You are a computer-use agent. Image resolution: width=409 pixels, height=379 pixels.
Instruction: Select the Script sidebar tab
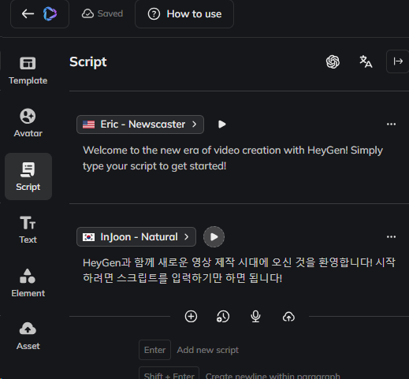click(28, 176)
